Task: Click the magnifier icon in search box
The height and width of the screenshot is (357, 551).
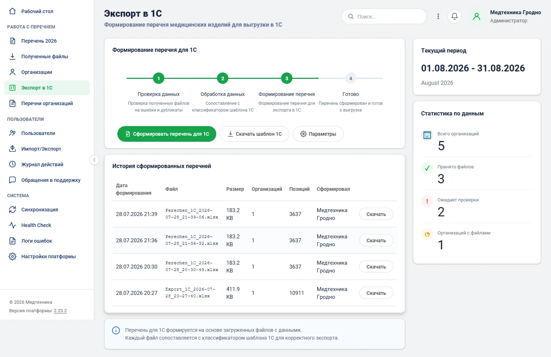Action: tap(351, 16)
